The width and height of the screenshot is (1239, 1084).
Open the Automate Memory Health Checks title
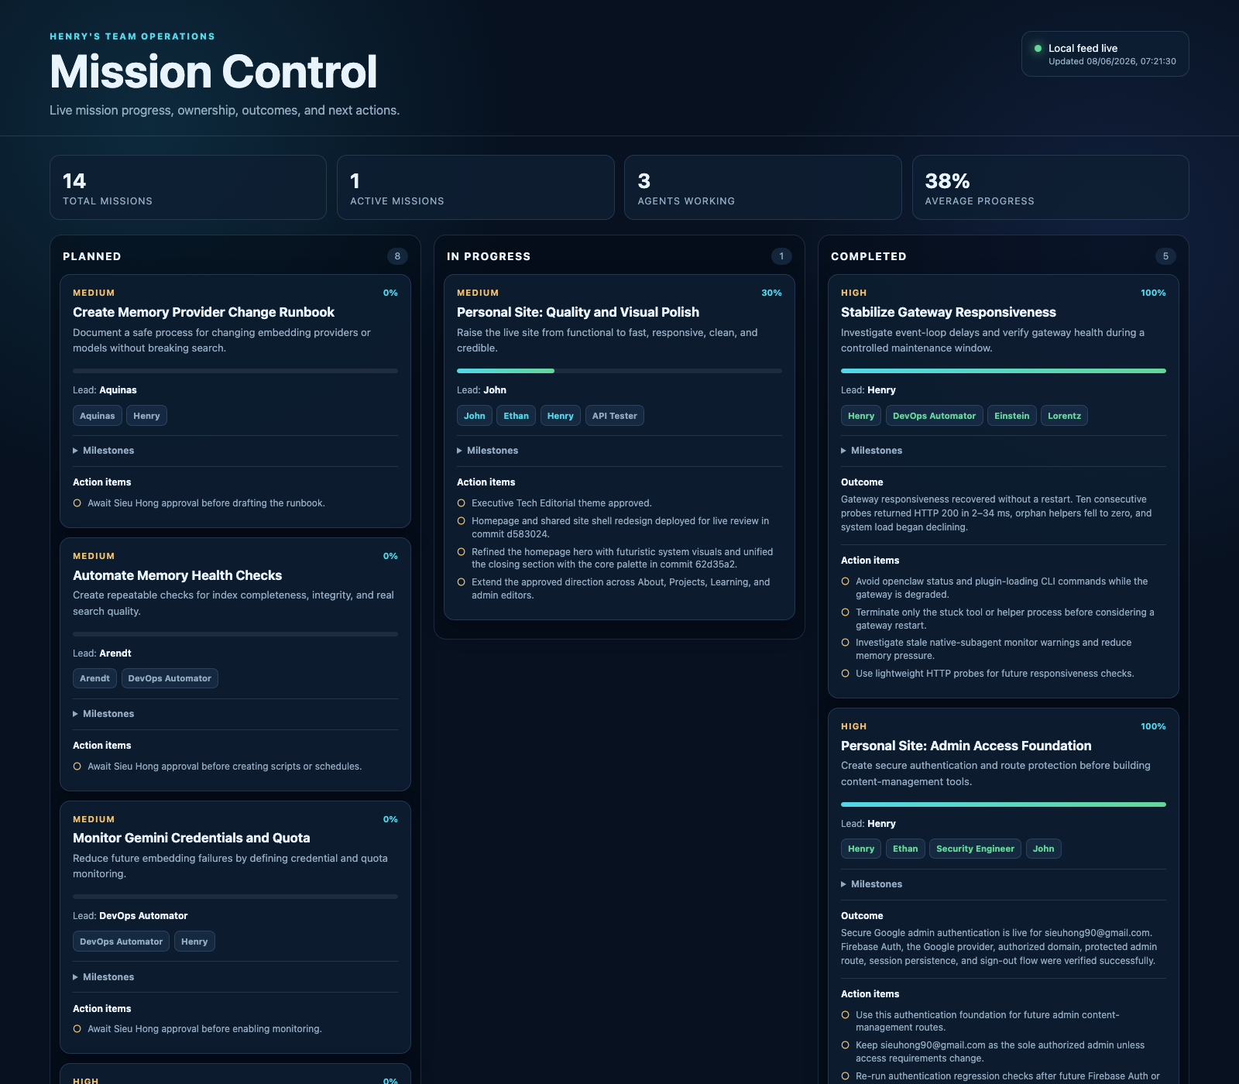pos(177,575)
